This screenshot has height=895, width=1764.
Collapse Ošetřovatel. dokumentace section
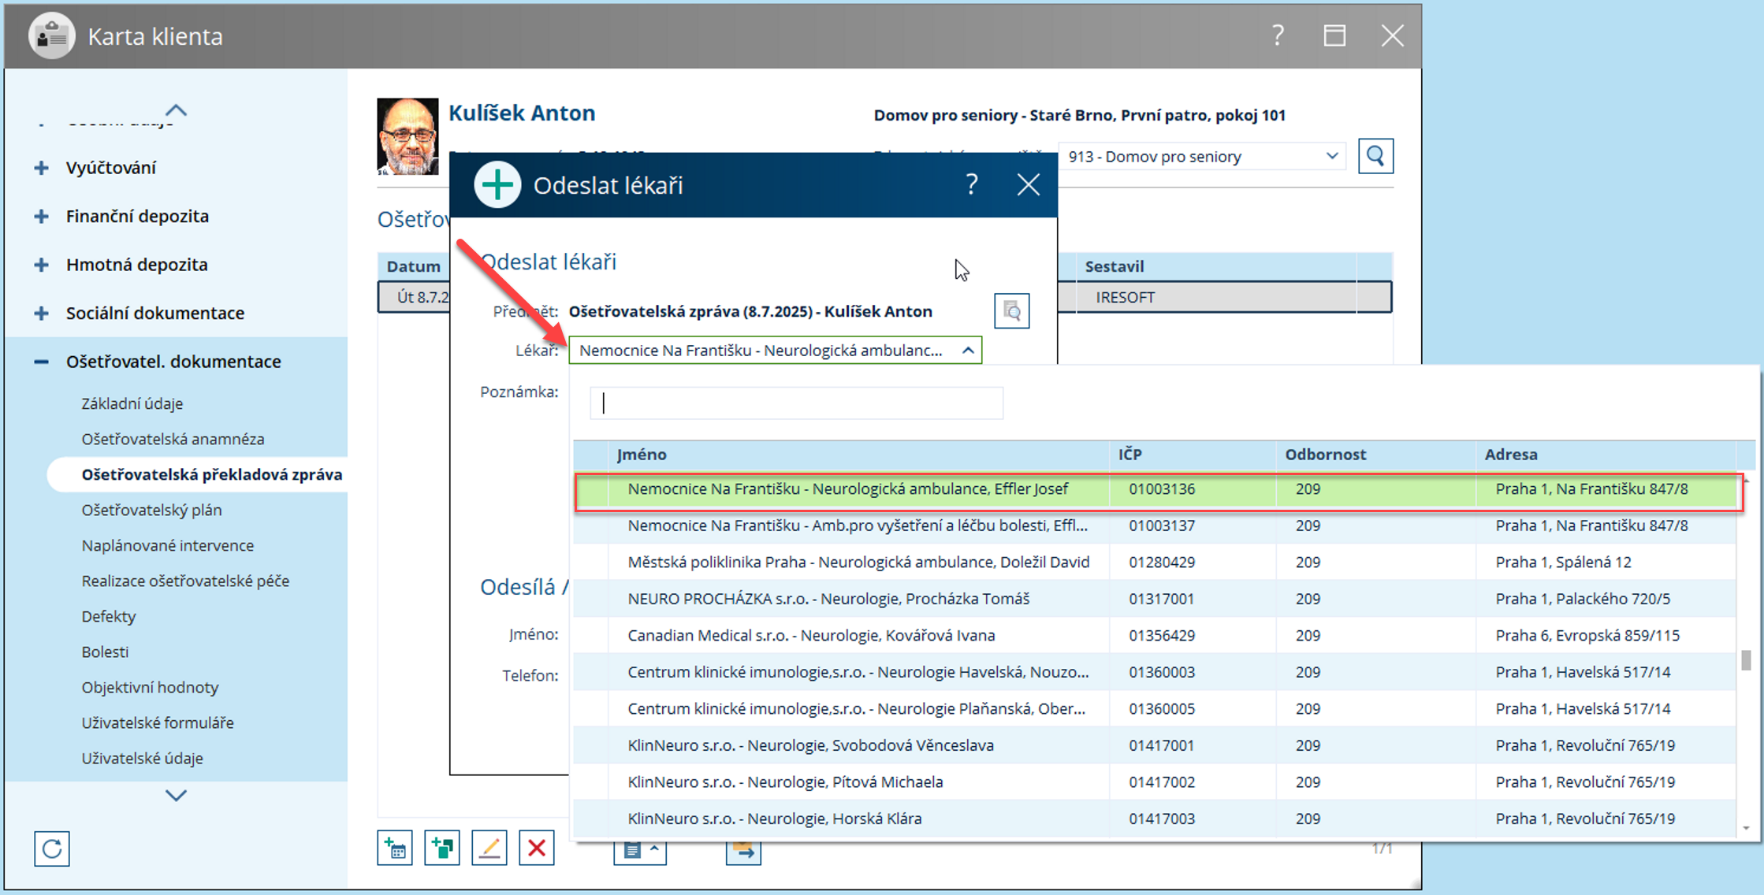(x=41, y=362)
